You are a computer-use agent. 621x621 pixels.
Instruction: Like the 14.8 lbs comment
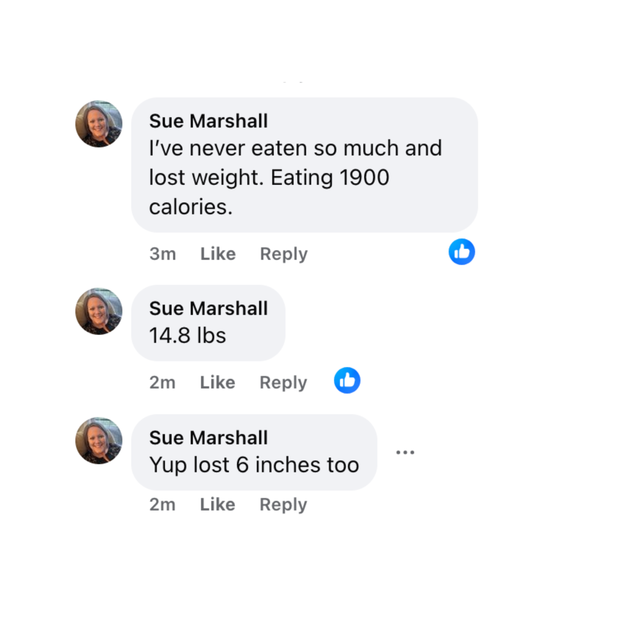point(217,382)
